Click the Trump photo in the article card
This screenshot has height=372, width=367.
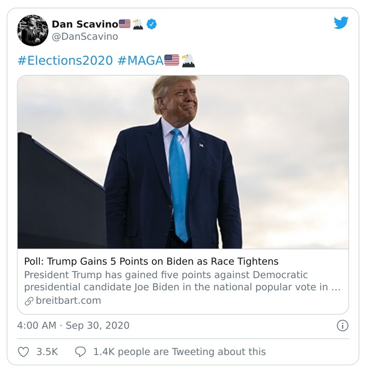pos(183,163)
